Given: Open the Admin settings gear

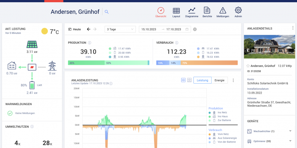Looking at the screenshot, I should [238, 11].
